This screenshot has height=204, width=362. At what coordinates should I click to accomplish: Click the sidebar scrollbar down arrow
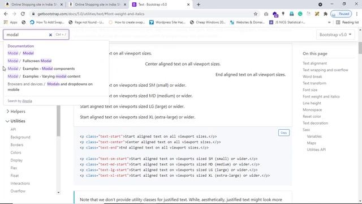(58, 193)
